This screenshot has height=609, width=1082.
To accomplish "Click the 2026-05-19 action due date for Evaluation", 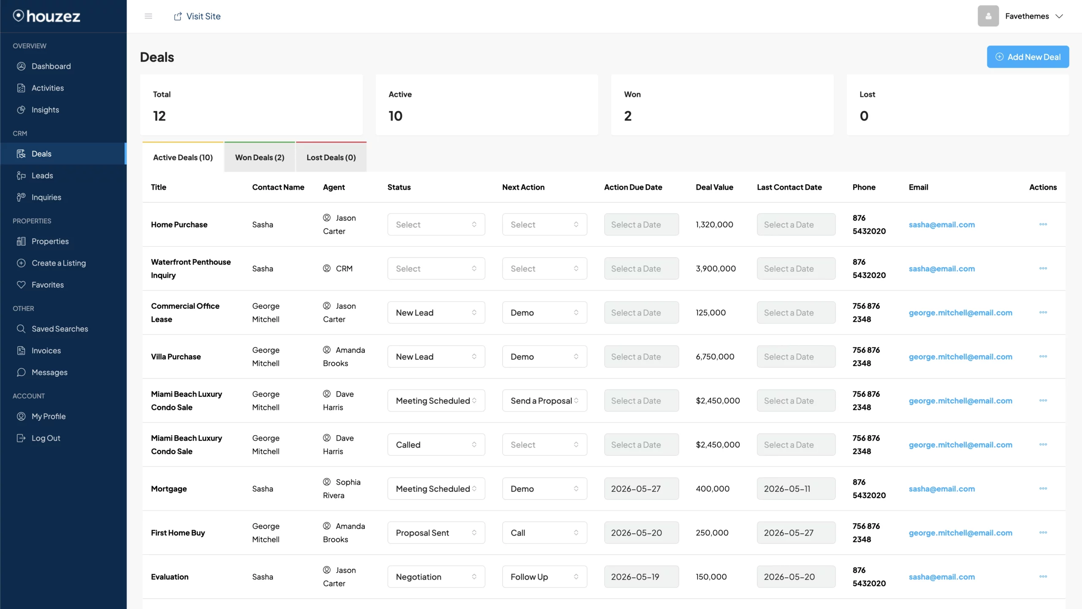I will pos(641,576).
